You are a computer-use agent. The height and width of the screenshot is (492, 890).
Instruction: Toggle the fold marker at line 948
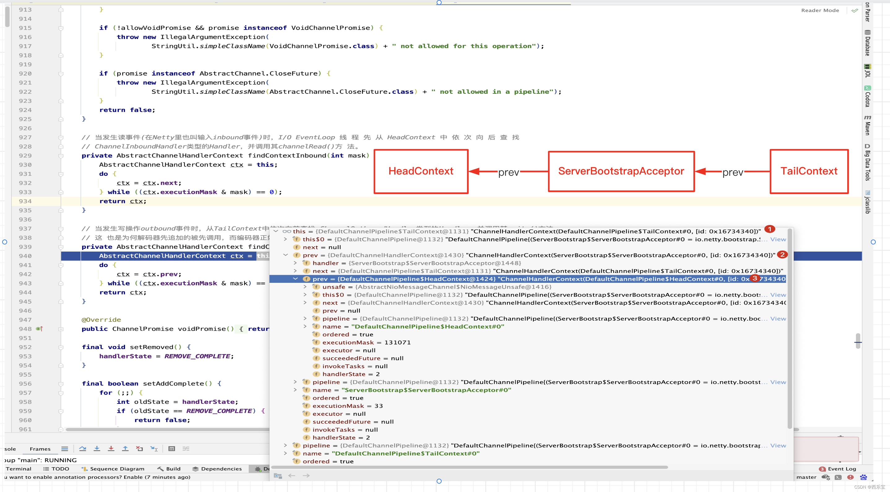click(x=61, y=329)
